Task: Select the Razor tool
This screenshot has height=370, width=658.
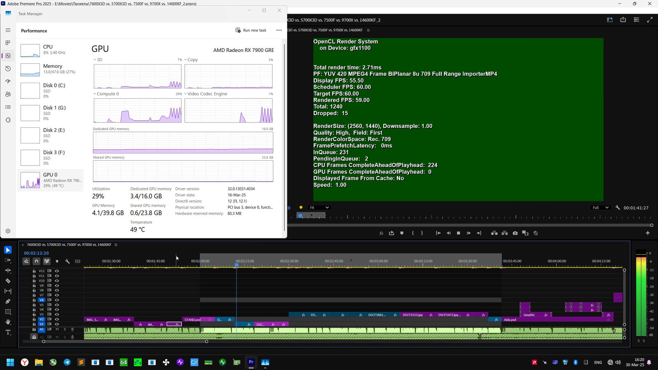Action: pyautogui.click(x=8, y=281)
